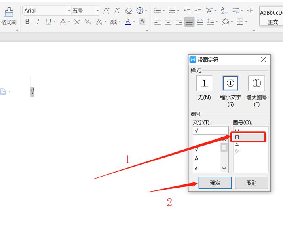Open font dialog launcher in ribbon
The width and height of the screenshot is (283, 245).
[x=147, y=30]
